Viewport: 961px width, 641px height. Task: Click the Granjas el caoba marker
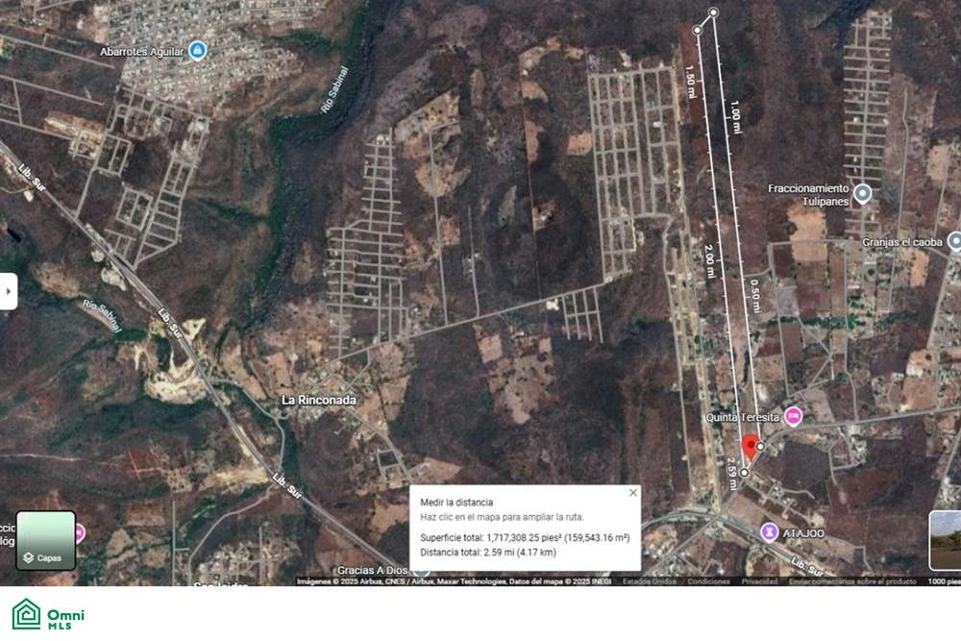[x=955, y=241]
